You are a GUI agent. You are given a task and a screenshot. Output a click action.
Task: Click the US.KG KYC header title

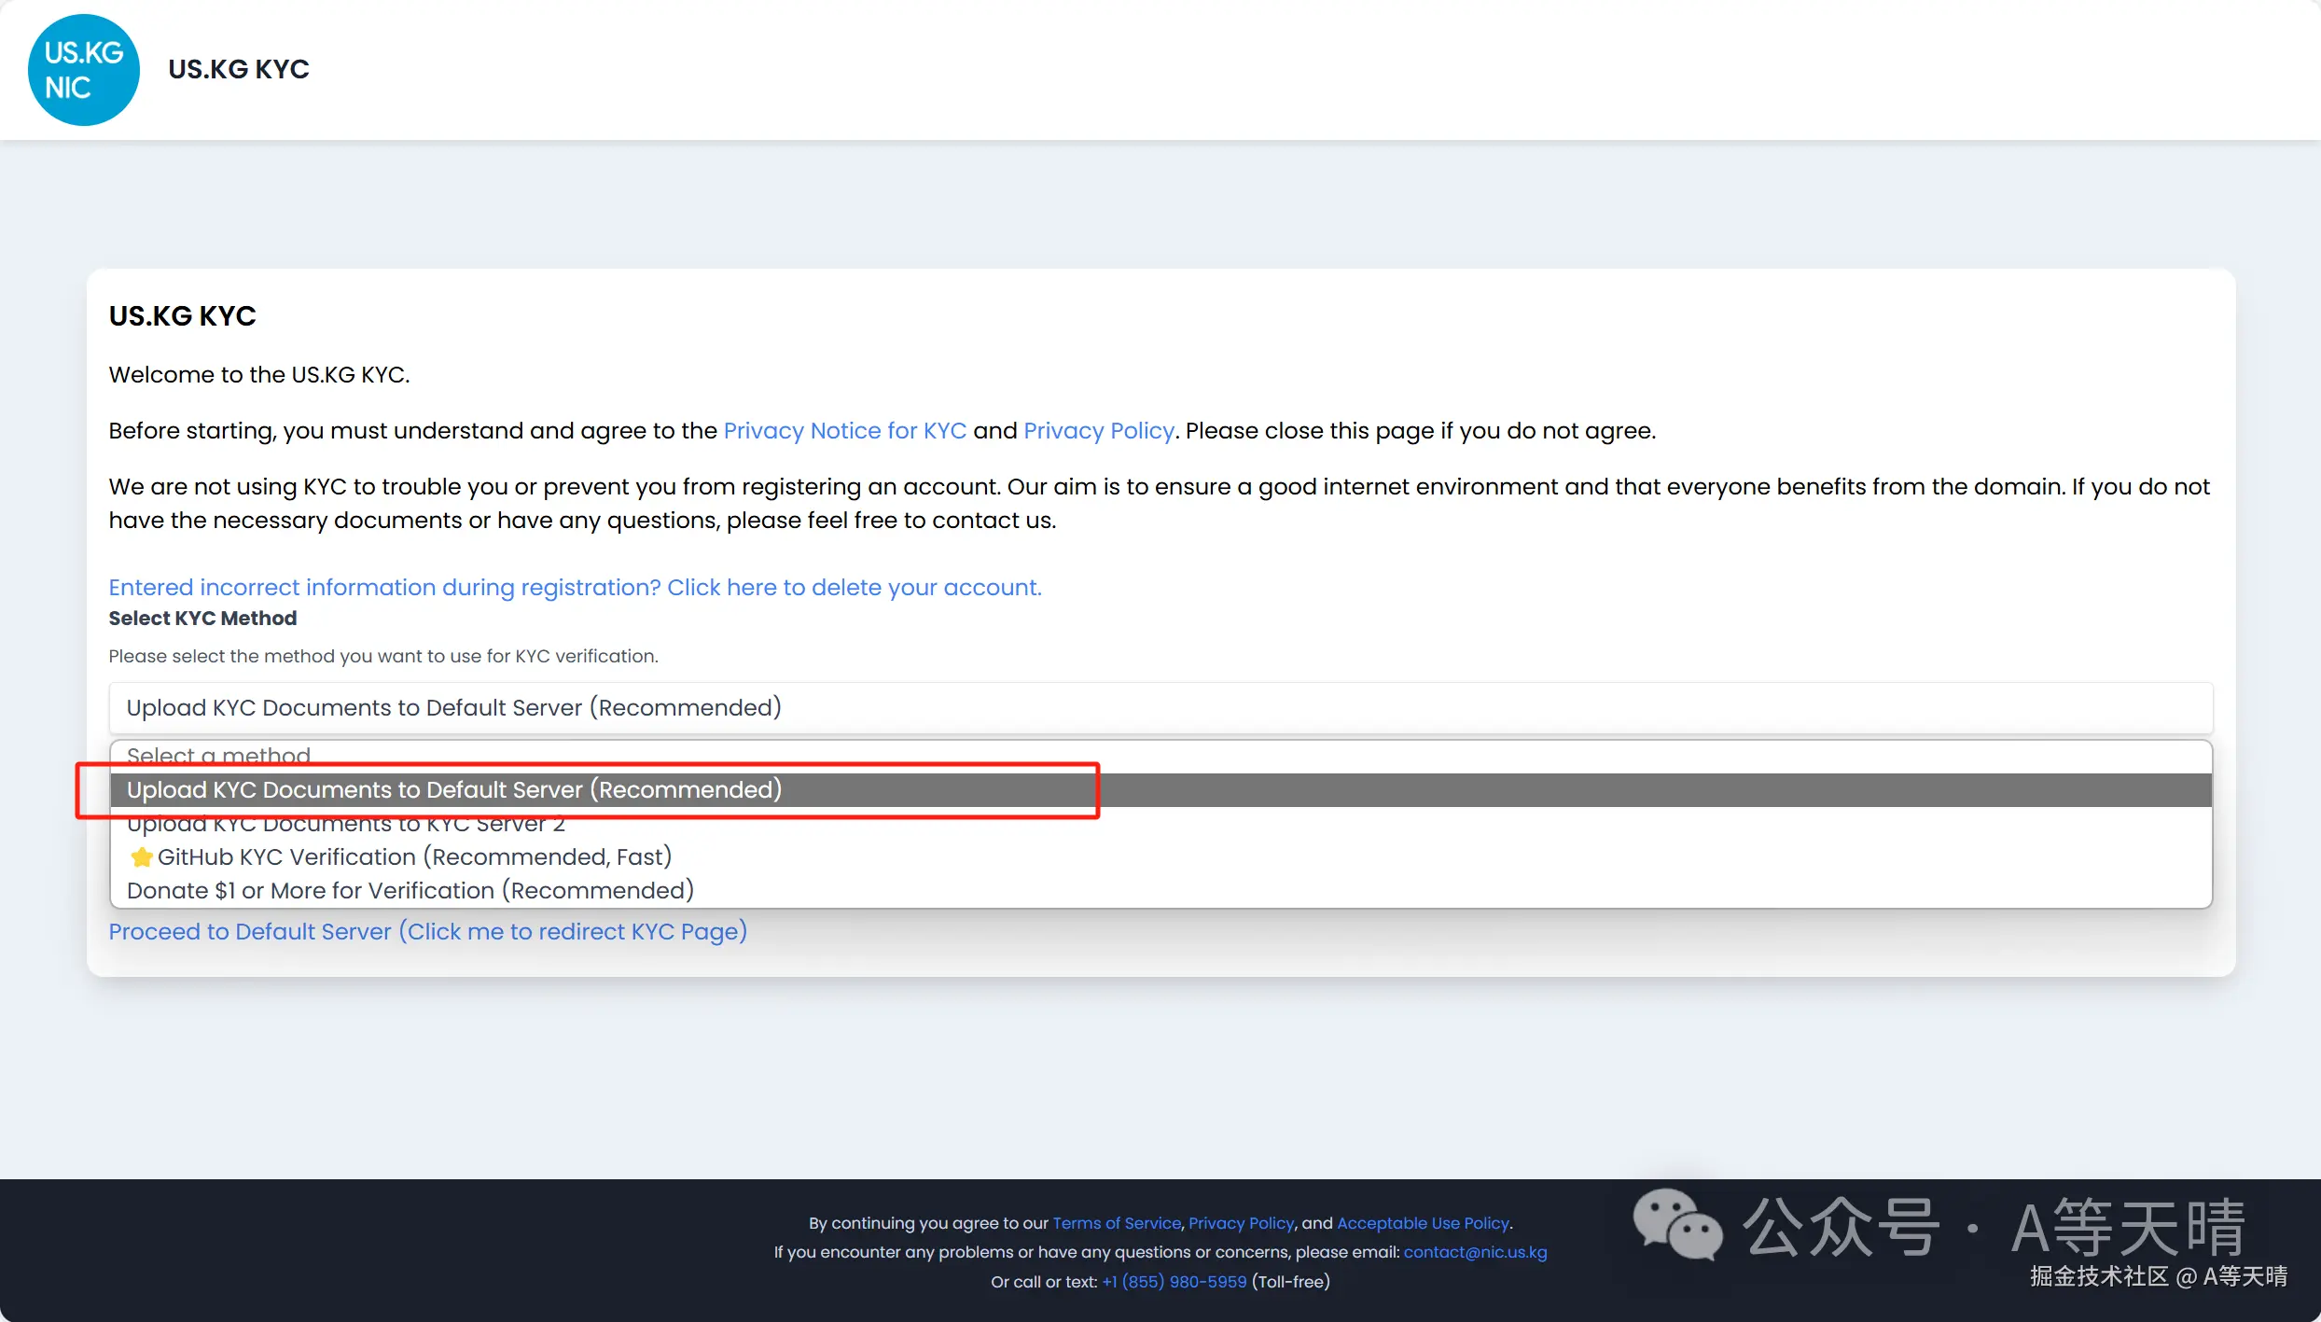click(239, 70)
